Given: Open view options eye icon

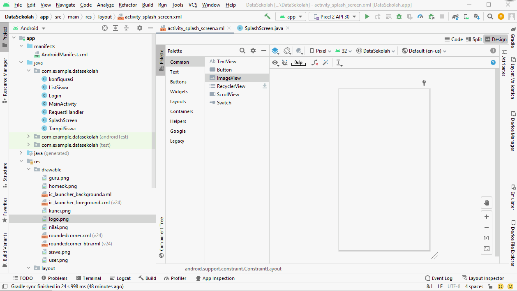Looking at the screenshot, I should point(275,62).
